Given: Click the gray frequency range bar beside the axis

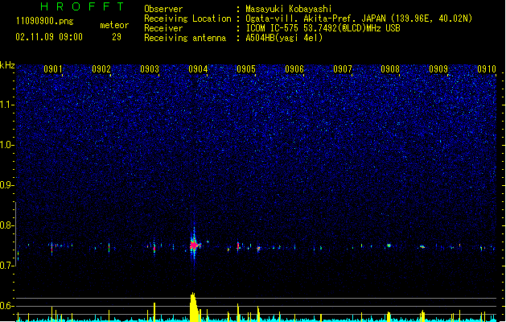Looking at the screenshot, I should click(15, 233).
